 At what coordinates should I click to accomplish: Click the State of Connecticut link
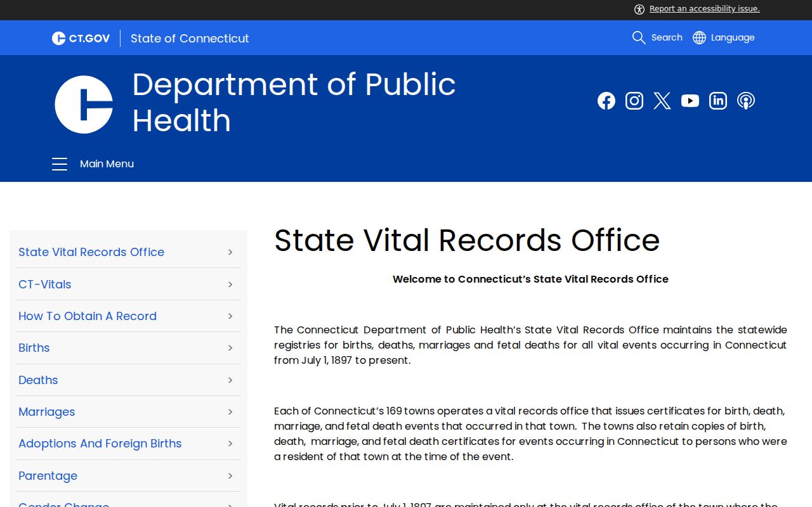(x=190, y=38)
